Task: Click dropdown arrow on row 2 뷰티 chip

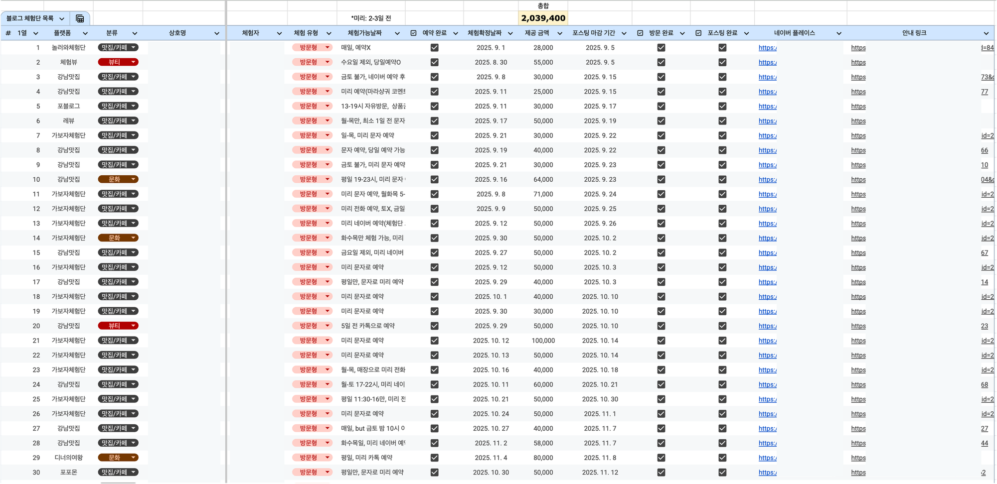Action: [133, 62]
